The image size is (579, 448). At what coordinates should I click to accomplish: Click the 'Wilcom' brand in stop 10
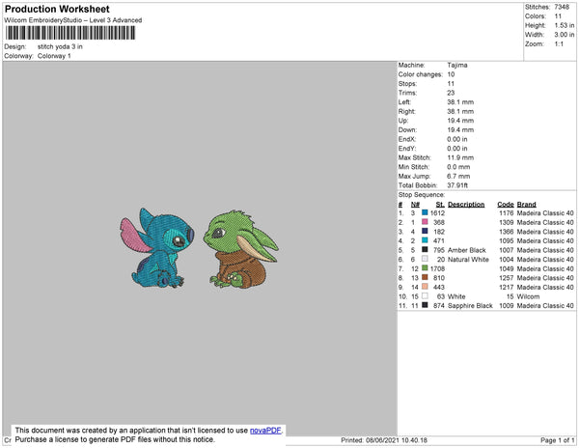[528, 296]
